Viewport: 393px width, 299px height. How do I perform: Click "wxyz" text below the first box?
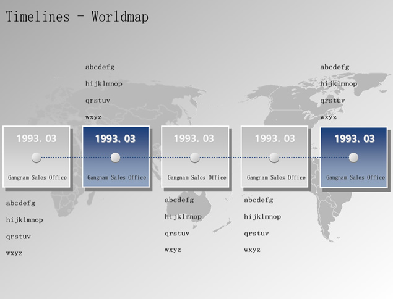click(14, 253)
